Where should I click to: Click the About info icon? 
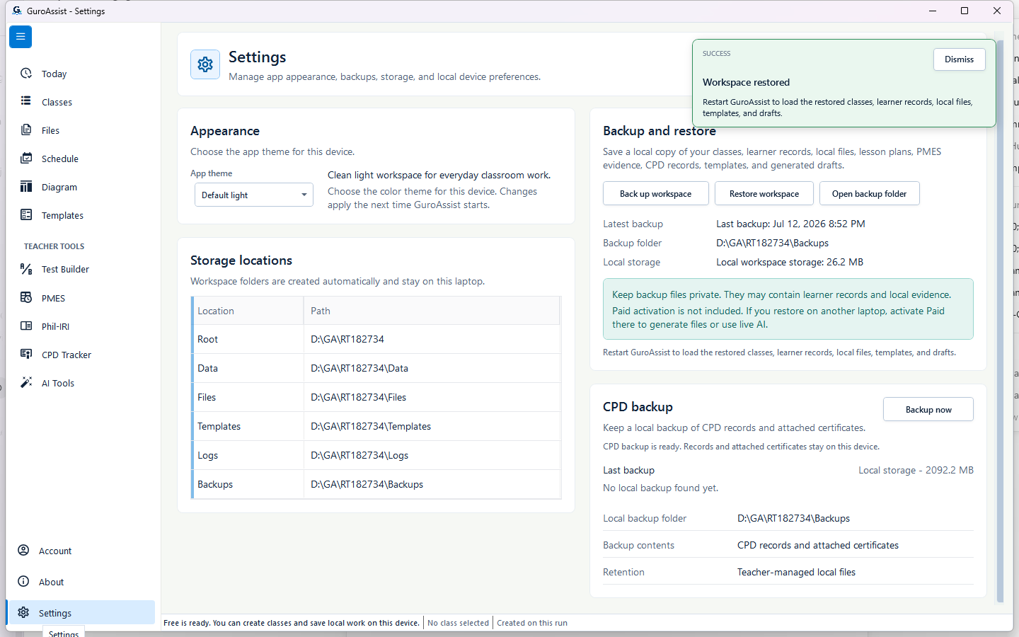23,581
